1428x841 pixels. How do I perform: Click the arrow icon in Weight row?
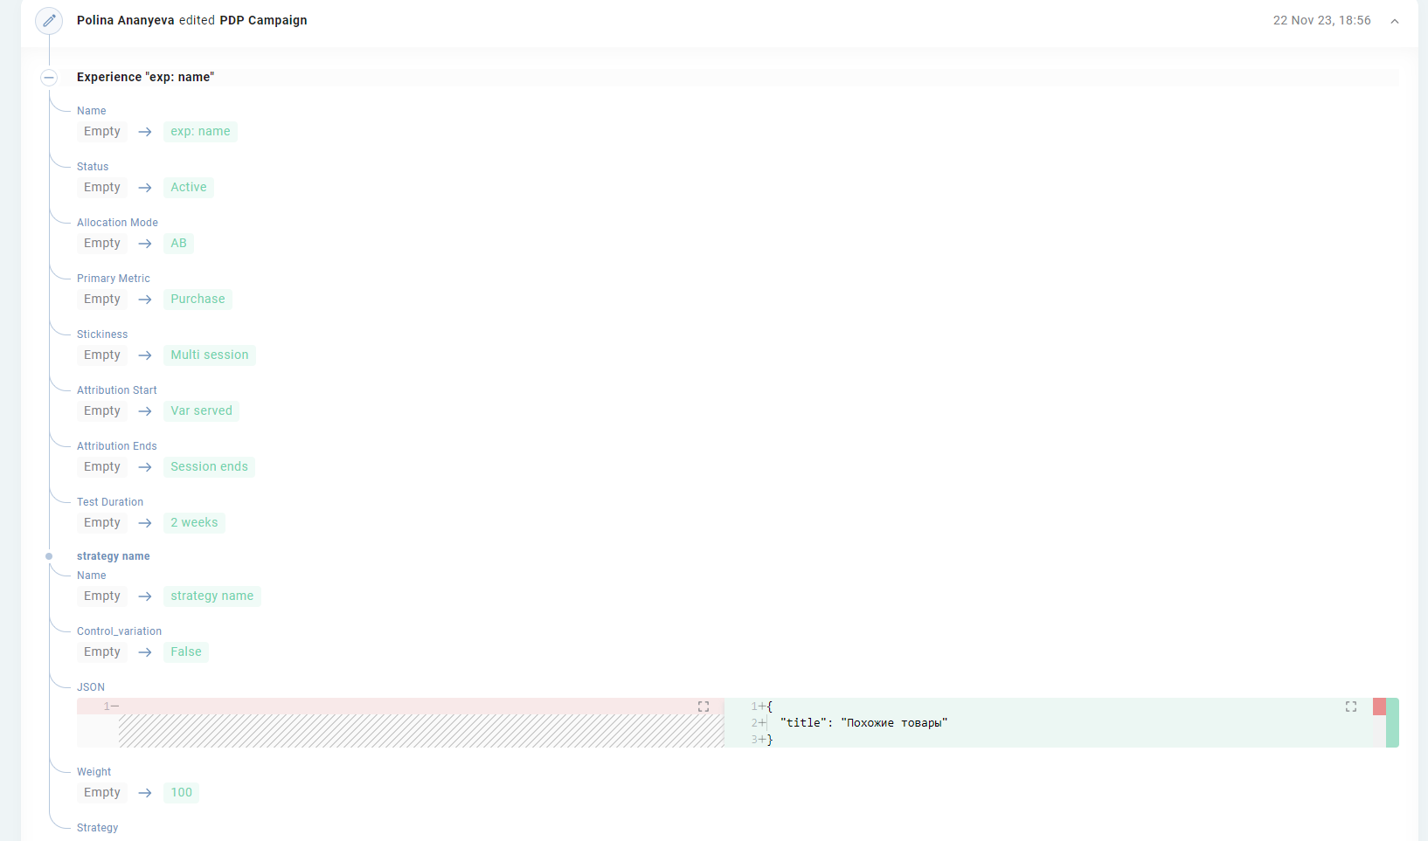pyautogui.click(x=145, y=793)
